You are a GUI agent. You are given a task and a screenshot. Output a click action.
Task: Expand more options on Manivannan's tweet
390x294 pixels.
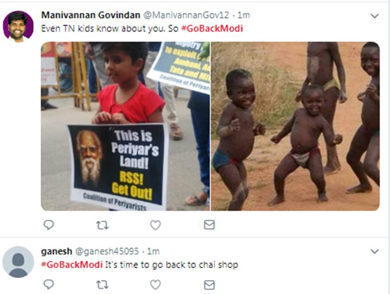374,16
